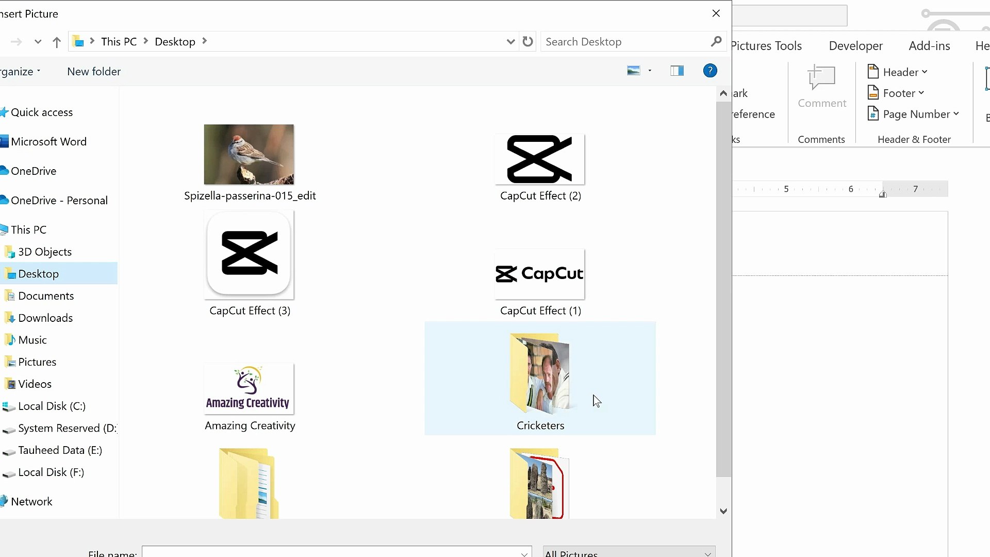The height and width of the screenshot is (557, 990).
Task: Open the Header dropdown
Action: point(898,72)
